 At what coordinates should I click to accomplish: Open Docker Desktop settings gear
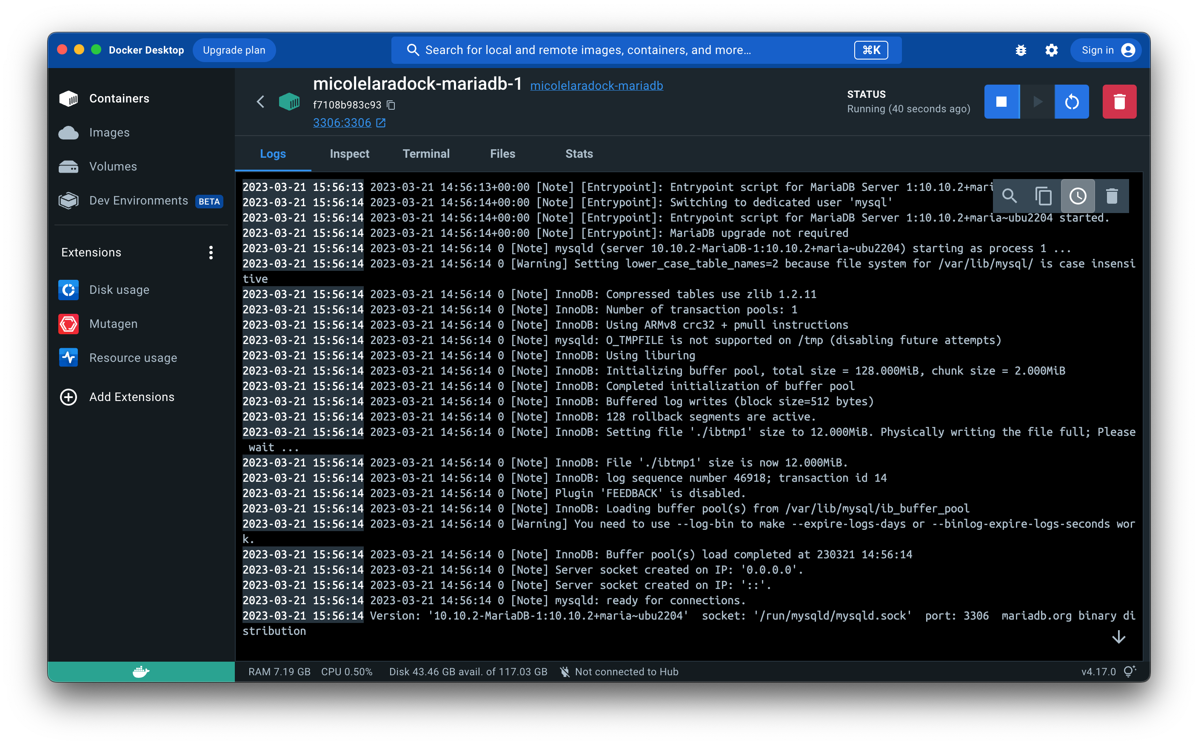pos(1051,50)
